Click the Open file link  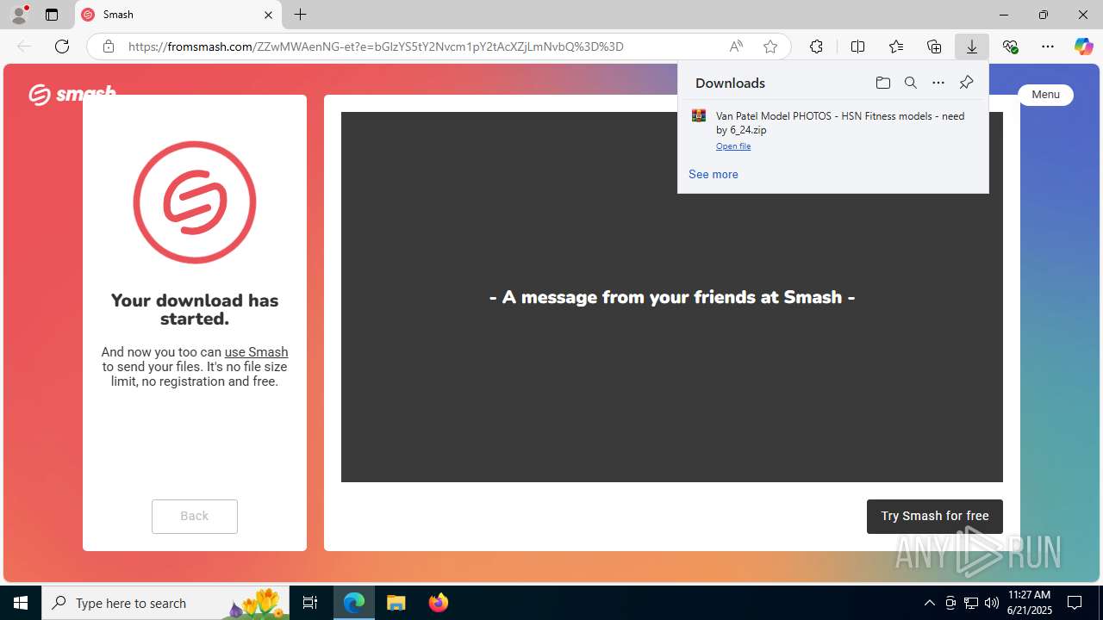pos(733,146)
